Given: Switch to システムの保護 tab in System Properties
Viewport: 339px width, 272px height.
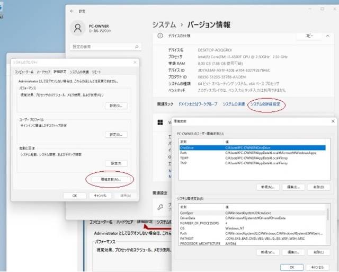Looking at the screenshot, I should (79, 72).
